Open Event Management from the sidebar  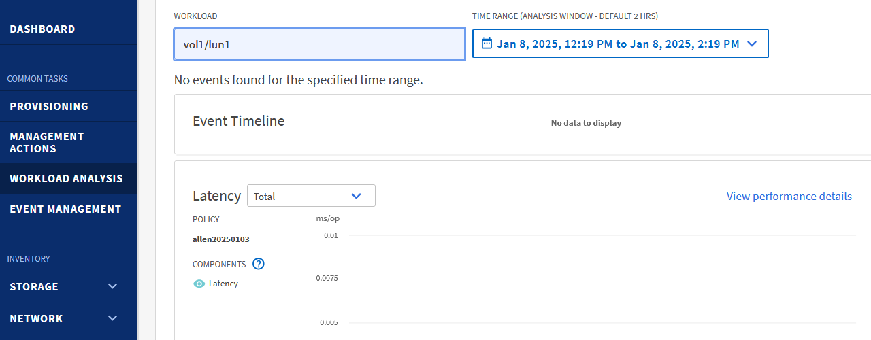coord(65,209)
